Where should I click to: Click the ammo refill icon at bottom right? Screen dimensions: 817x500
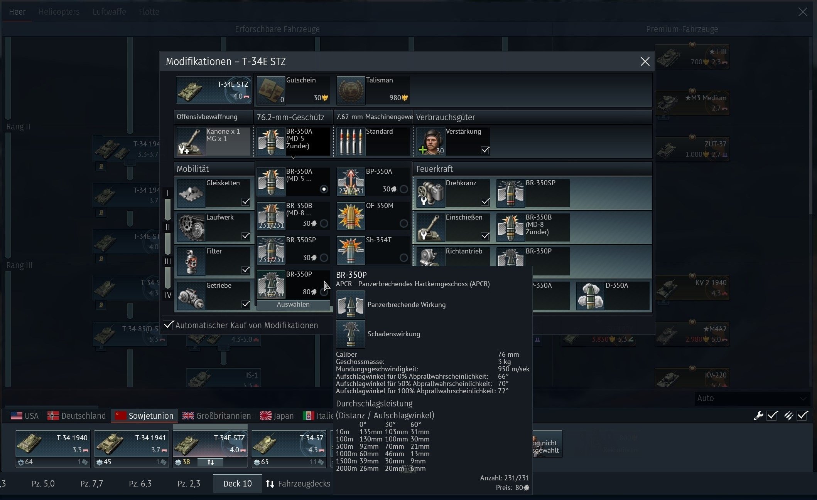click(x=789, y=416)
